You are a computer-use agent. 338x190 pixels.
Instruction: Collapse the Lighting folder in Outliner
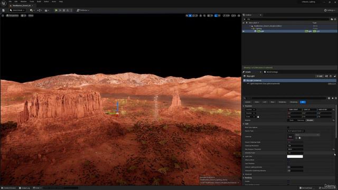click(251, 28)
